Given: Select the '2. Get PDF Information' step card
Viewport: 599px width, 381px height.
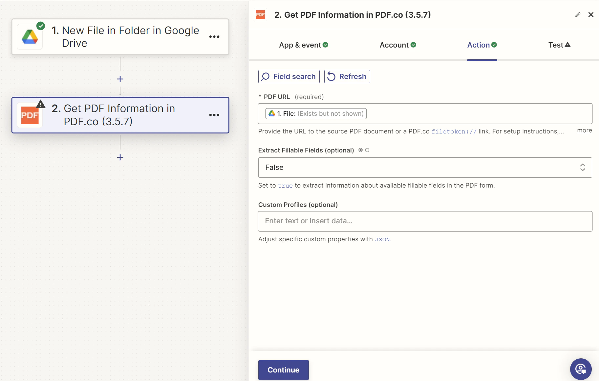Looking at the screenshot, I should click(x=120, y=115).
